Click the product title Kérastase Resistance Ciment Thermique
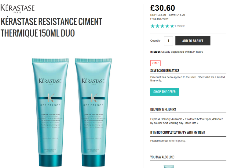The image size is (227, 168). [x=51, y=27]
